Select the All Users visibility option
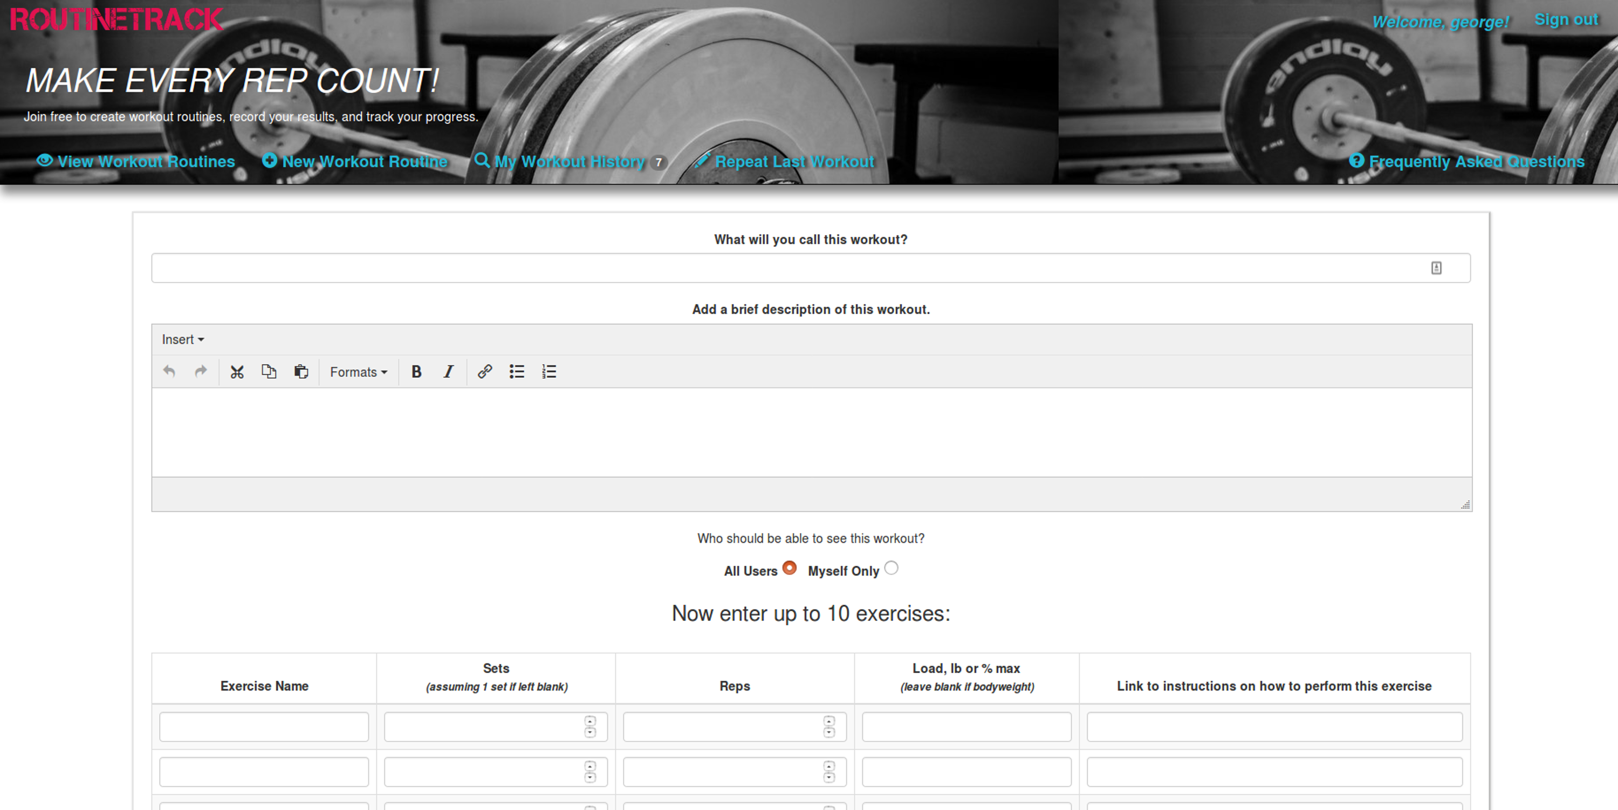 click(x=789, y=568)
